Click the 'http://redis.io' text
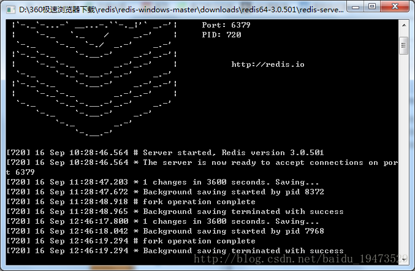The width and height of the screenshot is (415, 271). 268,64
